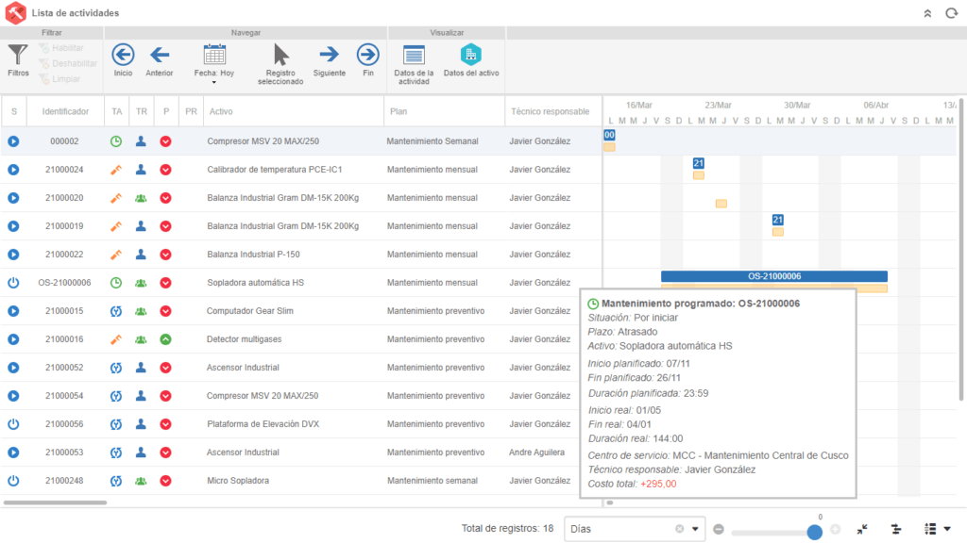The image size is (967, 543).
Task: Open Datos del activo
Action: click(x=470, y=56)
